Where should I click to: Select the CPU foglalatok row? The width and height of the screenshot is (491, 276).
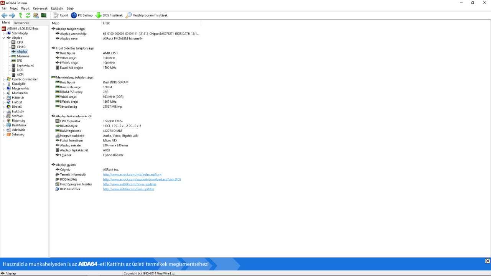[x=126, y=121]
